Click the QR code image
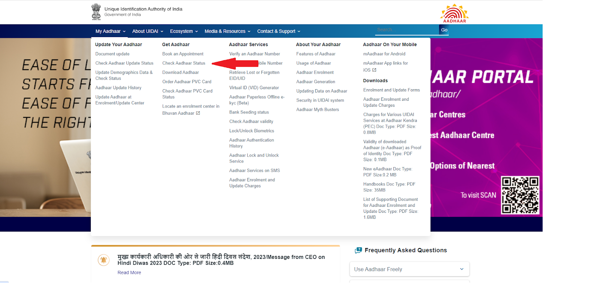 [x=520, y=195]
